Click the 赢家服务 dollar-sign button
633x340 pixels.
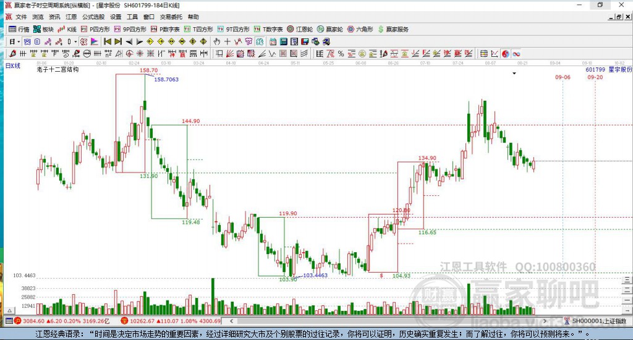coord(393,29)
